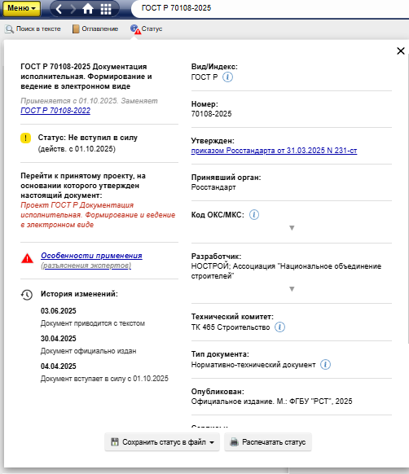Select the ГОСТ Р 70108-2025 tab
Screen dimensions: 409x474
tap(176, 8)
